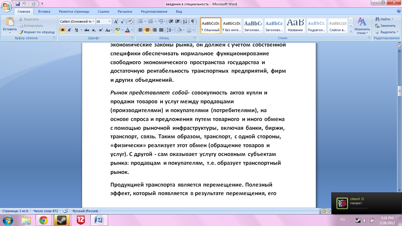The image size is (402, 226).
Task: Save the document from Quick Access toolbar
Action: click(18, 4)
